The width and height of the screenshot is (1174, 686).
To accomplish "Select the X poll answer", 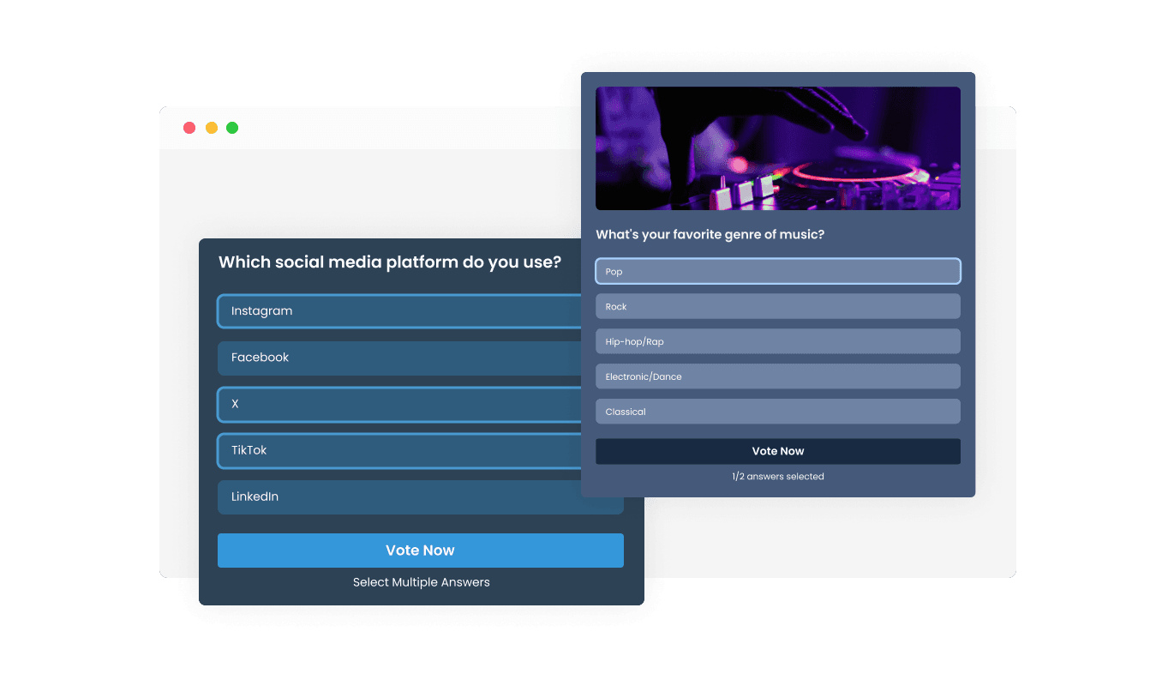I will pyautogui.click(x=386, y=404).
